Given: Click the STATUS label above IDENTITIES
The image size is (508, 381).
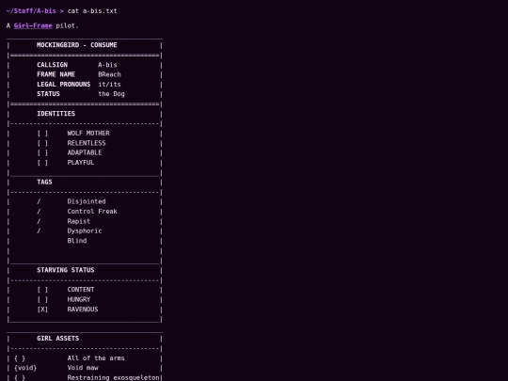Looking at the screenshot, I should [48, 94].
